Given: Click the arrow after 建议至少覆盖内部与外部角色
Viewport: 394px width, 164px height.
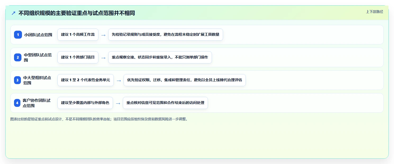Looking at the screenshot, I should [118, 103].
